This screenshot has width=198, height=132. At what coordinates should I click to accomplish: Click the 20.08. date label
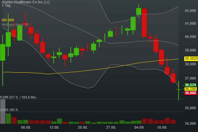click(83, 127)
